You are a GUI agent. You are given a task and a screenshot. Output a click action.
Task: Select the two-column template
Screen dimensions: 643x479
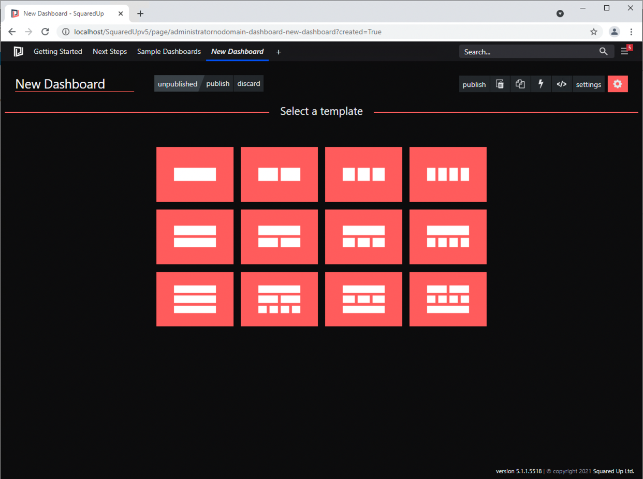point(279,174)
